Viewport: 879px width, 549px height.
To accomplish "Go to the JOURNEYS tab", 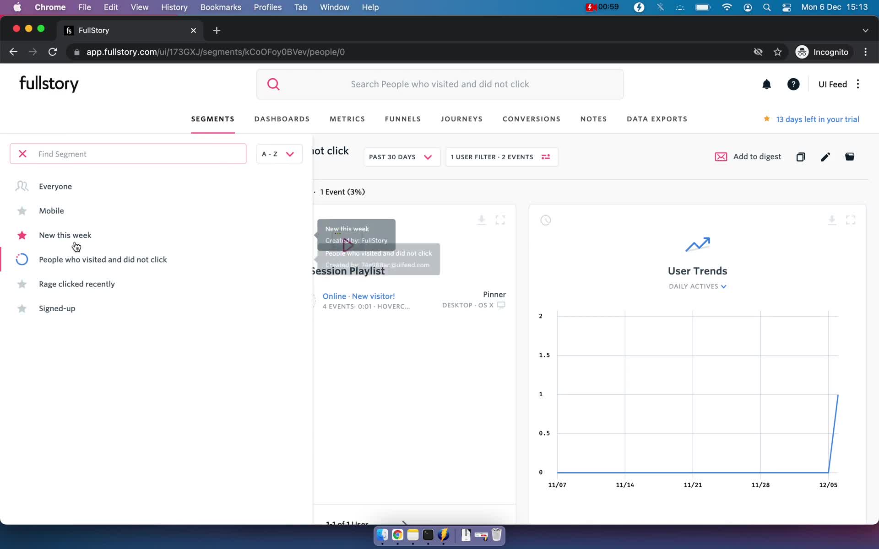I will 461,119.
